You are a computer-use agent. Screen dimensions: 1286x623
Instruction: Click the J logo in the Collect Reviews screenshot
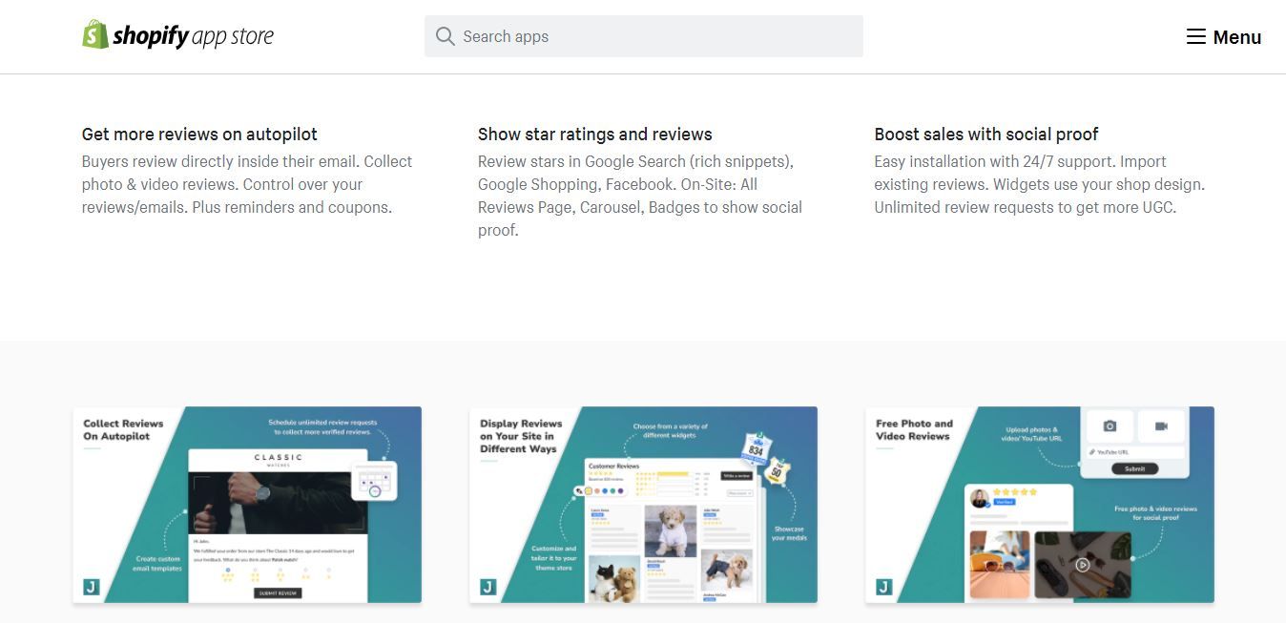tap(92, 587)
